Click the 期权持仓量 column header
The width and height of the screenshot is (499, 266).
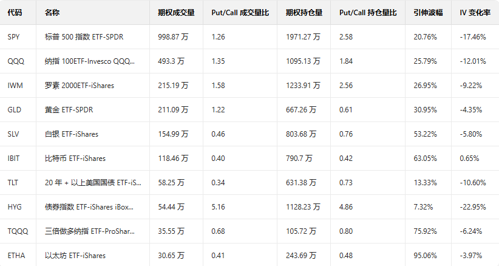tap(300, 12)
